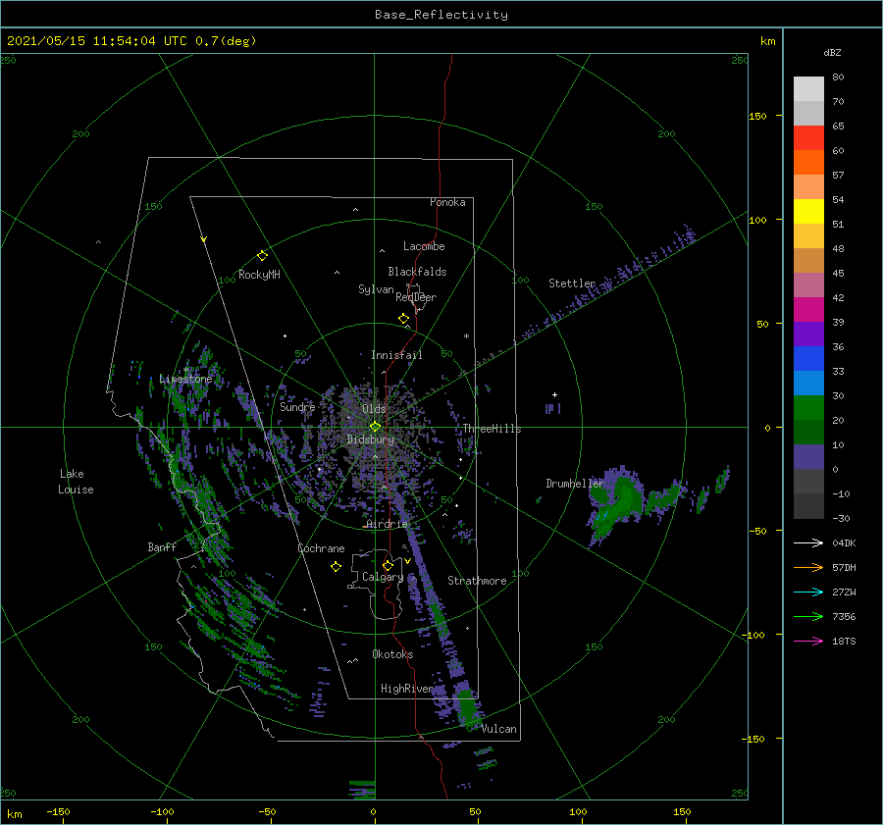
Task: Pick the yellow swatch between 54 and 51
Action: click(x=808, y=211)
